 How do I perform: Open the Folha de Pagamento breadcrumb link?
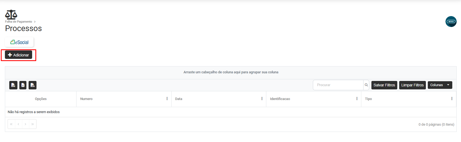click(19, 22)
